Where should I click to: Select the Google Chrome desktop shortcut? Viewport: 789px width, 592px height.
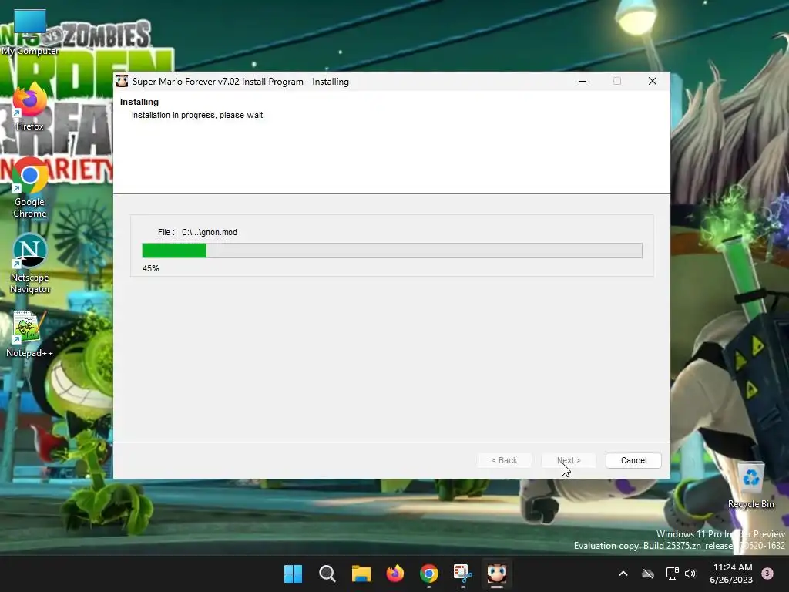point(30,187)
